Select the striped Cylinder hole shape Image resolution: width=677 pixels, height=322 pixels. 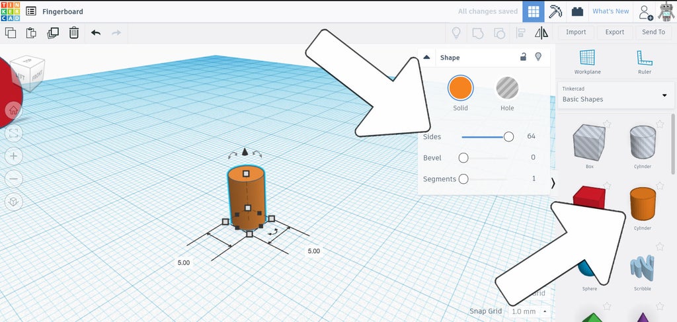[x=643, y=142]
